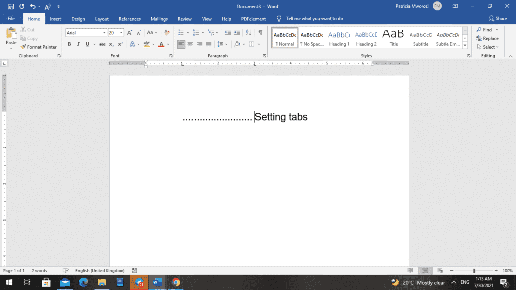
Task: Enable Subscript formatting
Action: (x=111, y=44)
